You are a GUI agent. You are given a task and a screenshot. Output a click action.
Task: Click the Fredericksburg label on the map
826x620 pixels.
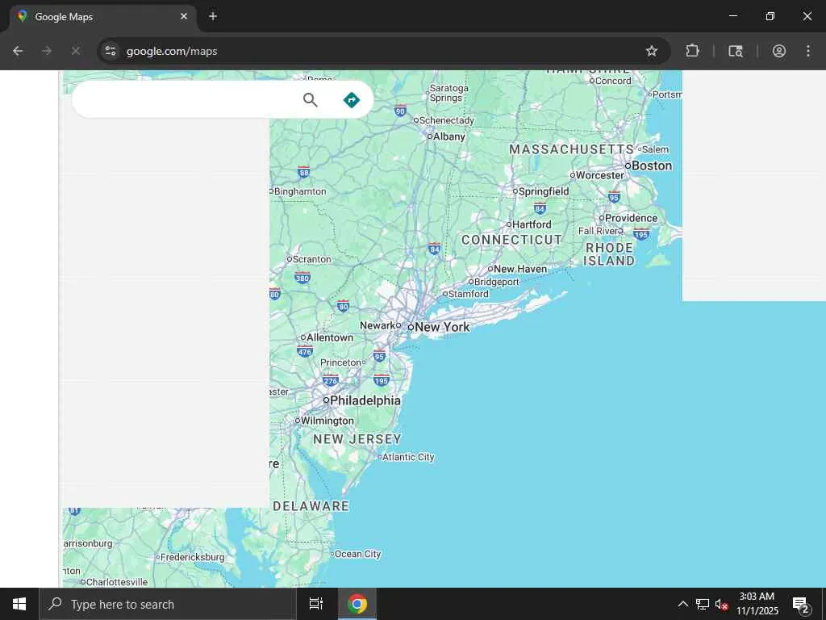click(192, 557)
